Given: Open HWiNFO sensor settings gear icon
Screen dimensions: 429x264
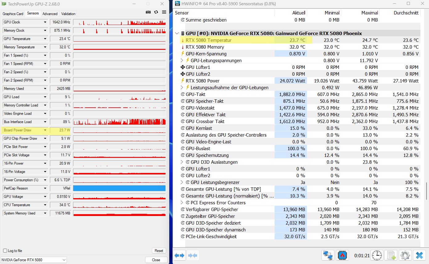Looking at the screenshot, I should 405,255.
